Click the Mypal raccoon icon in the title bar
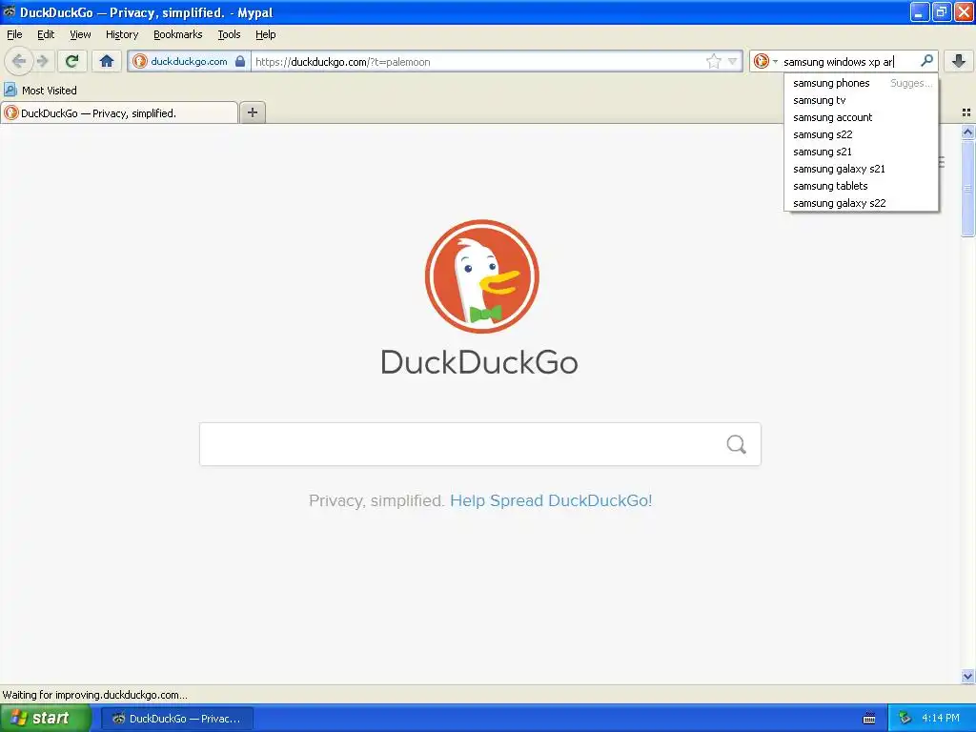The height and width of the screenshot is (732, 976). [10, 11]
